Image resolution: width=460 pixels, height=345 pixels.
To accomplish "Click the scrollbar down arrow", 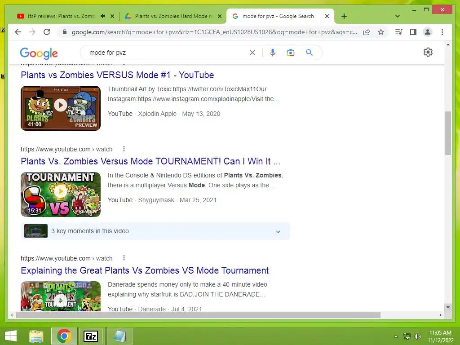I will tap(448, 307).
